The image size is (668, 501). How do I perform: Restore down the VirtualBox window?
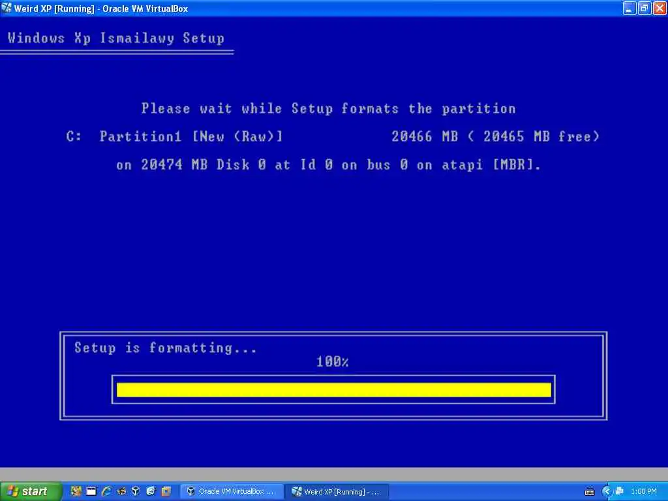[645, 8]
